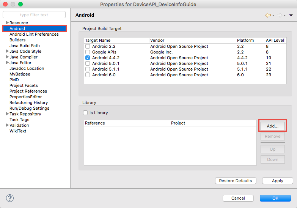Click the Restore Defaults button
Screen dimensions: 297x208
pos(235,181)
